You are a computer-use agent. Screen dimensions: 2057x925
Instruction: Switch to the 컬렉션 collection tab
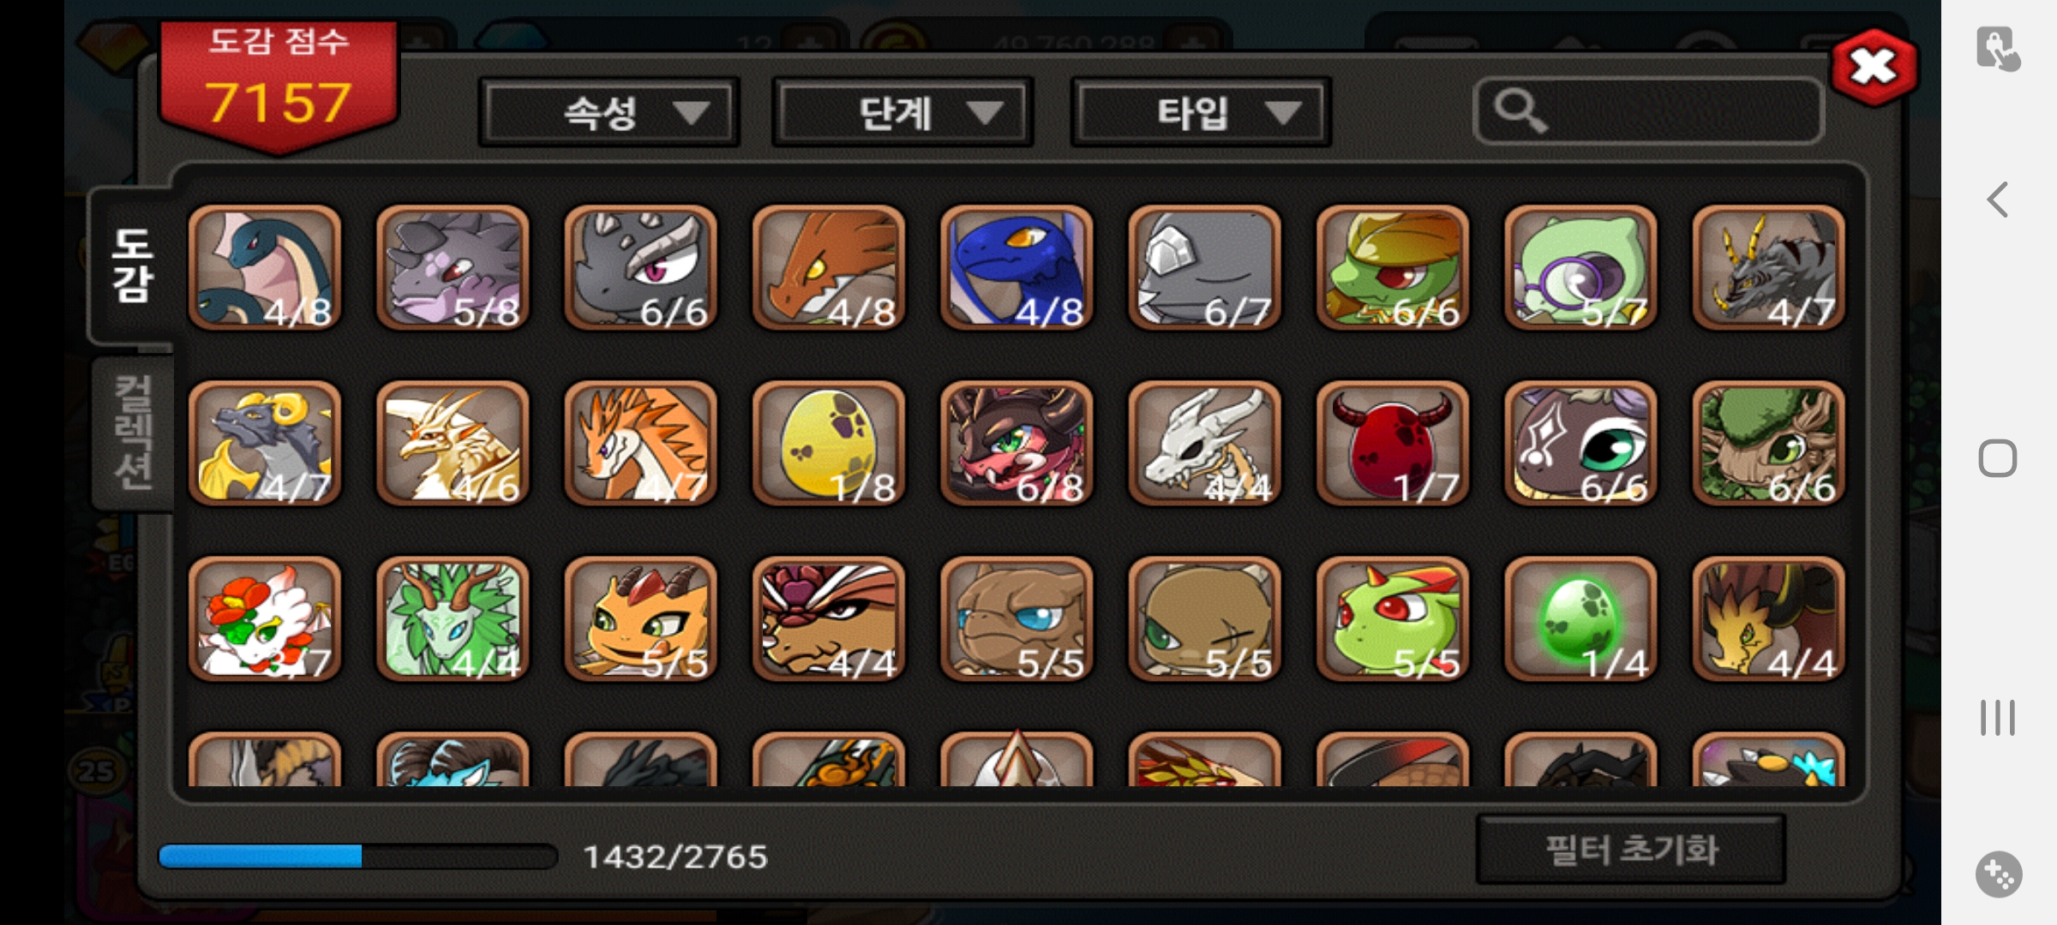tap(133, 433)
